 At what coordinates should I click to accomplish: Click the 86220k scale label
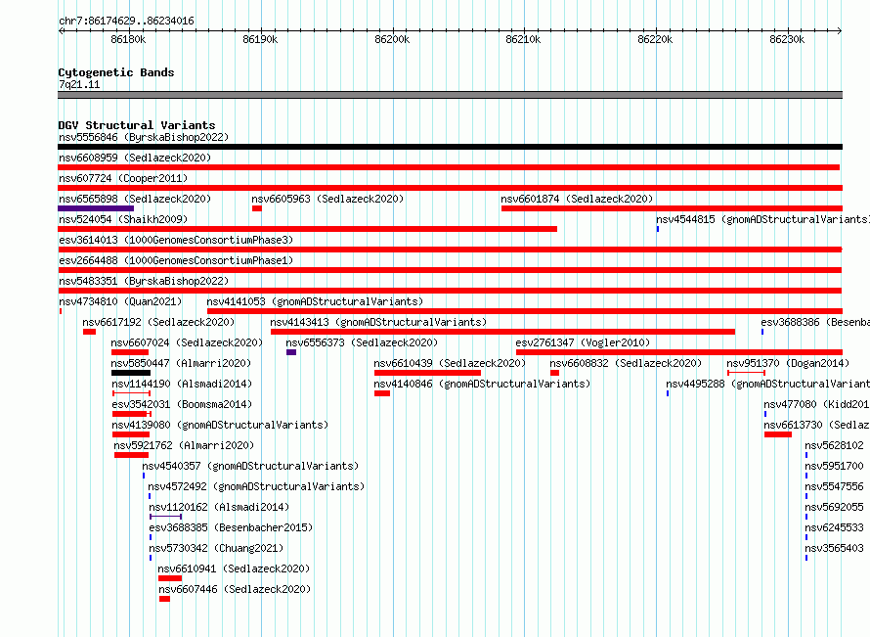(655, 39)
